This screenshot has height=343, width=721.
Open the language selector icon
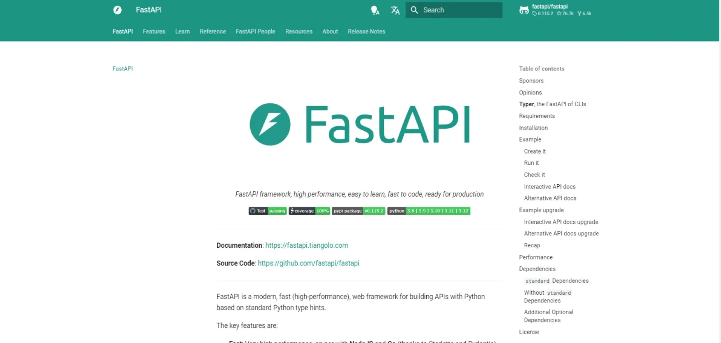point(395,10)
